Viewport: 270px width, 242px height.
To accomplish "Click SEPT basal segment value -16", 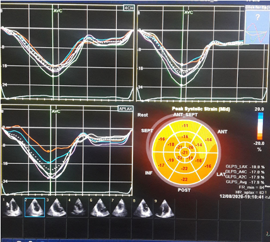I will [161, 139].
